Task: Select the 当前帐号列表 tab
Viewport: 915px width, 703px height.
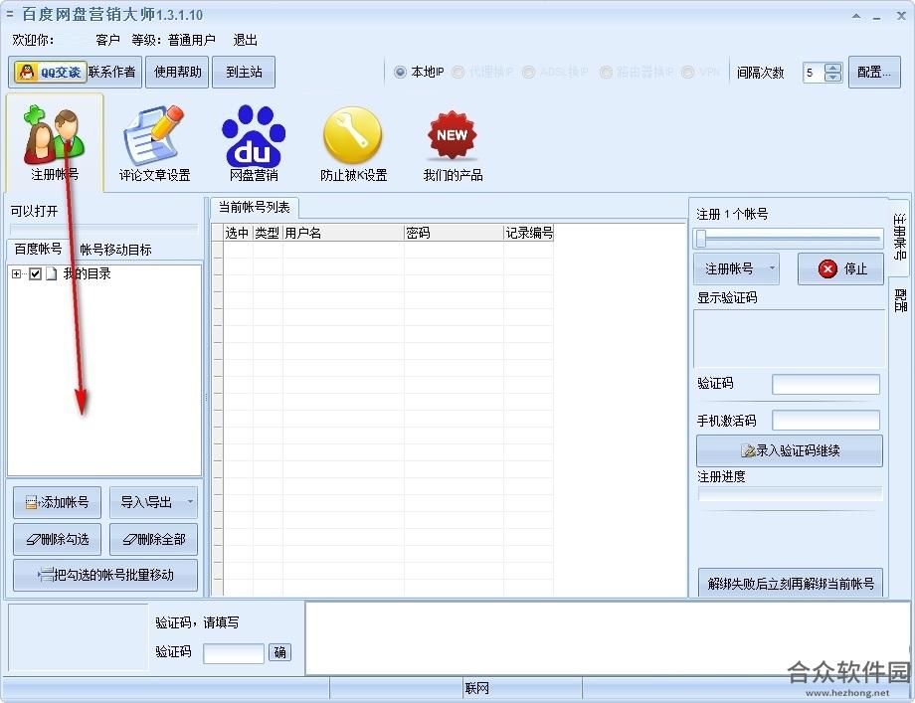Action: tap(254, 207)
